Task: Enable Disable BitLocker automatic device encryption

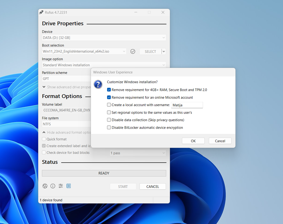Action: (109, 127)
